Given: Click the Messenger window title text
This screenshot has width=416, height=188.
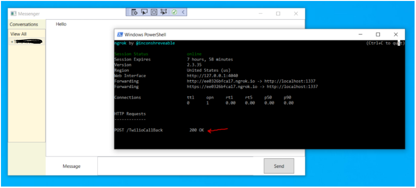Looking at the screenshot, I should point(29,14).
